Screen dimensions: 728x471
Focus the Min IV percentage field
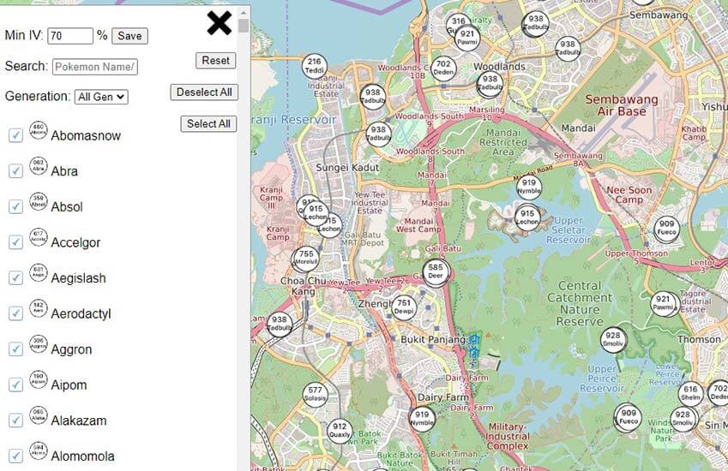(x=70, y=36)
